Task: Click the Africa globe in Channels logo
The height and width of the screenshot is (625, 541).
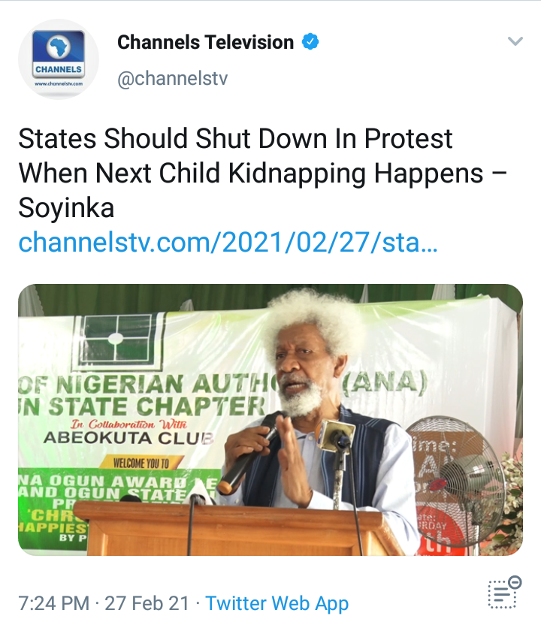Action: [x=58, y=47]
